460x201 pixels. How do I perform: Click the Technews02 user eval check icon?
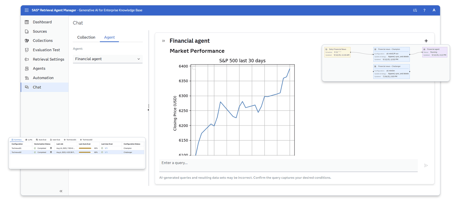(102, 152)
